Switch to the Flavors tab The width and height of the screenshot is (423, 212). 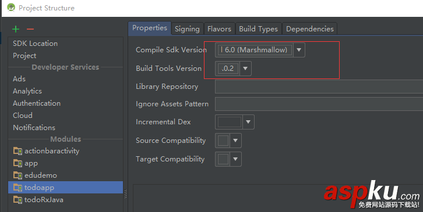pyautogui.click(x=219, y=29)
